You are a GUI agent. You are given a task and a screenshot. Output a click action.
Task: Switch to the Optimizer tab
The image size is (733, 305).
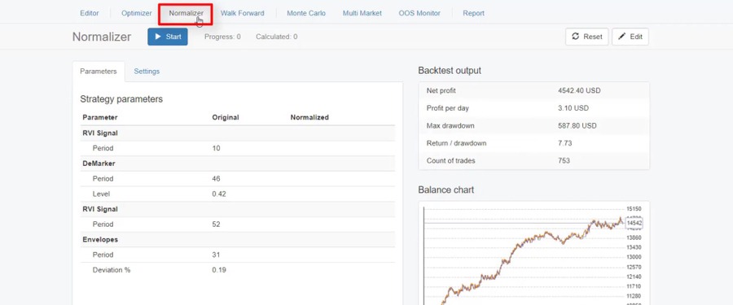[x=137, y=13]
